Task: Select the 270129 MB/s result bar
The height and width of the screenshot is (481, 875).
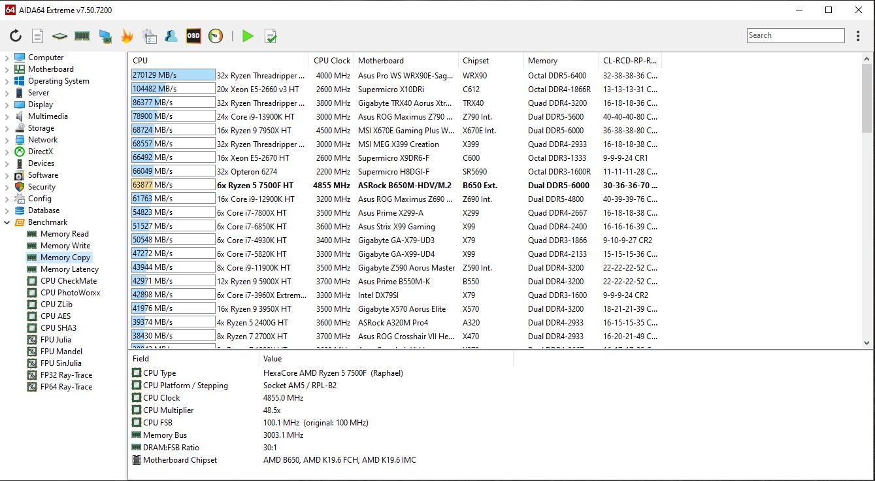Action: click(x=173, y=75)
